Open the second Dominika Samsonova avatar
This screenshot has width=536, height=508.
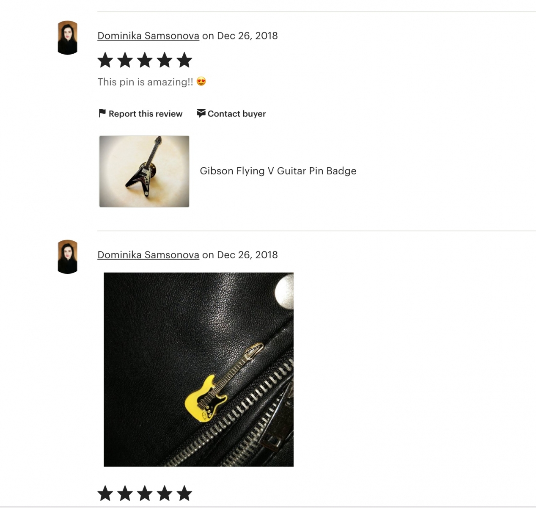pyautogui.click(x=67, y=257)
